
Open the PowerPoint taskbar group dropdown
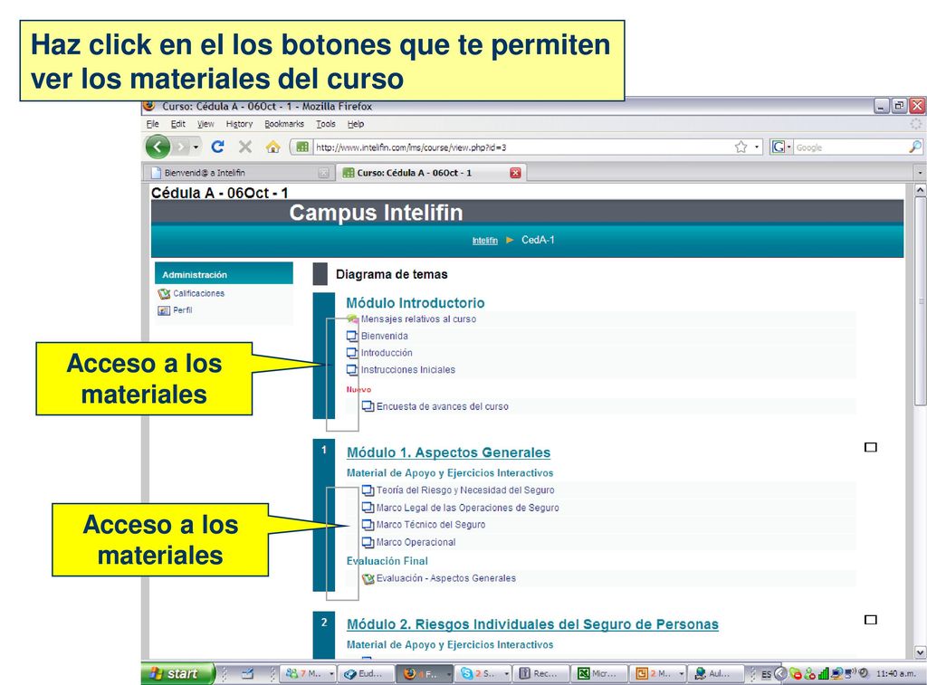click(x=681, y=674)
